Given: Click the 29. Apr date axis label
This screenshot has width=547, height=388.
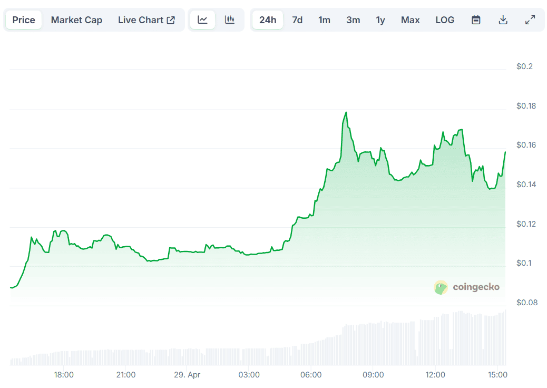Looking at the screenshot, I should [187, 375].
